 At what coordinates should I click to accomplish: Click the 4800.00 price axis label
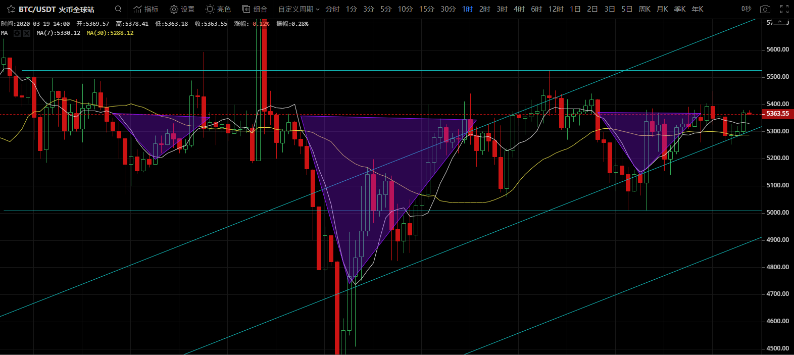point(778,267)
